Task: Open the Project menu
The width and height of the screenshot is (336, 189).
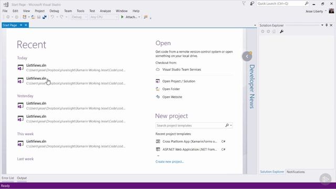Action: tap(40, 10)
